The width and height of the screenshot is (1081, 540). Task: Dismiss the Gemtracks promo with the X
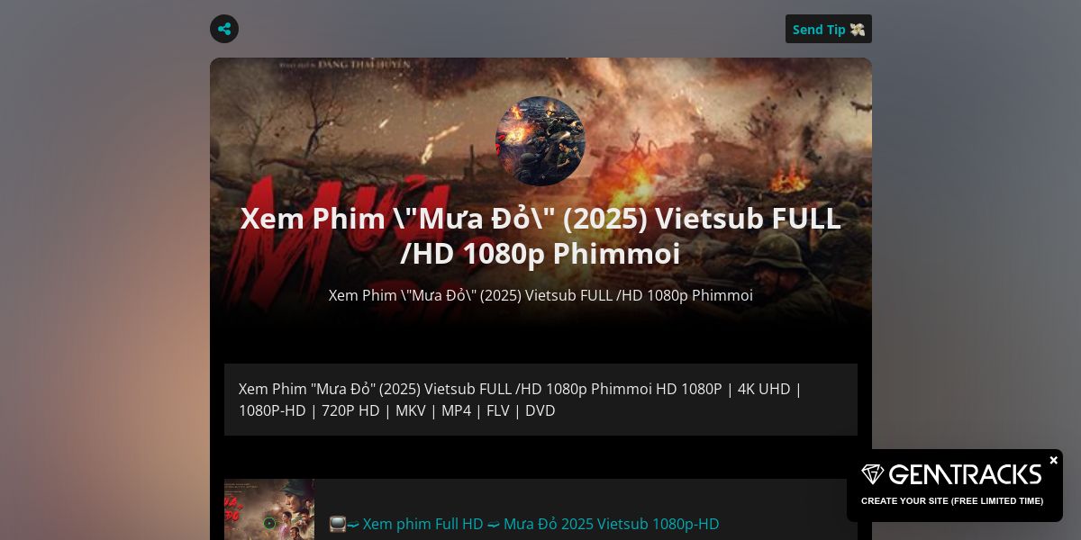1053,460
